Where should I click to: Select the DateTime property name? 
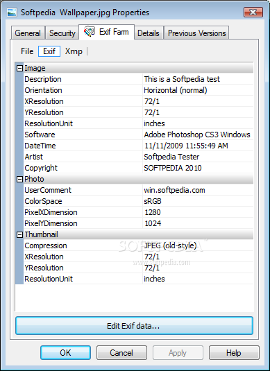tap(40, 146)
